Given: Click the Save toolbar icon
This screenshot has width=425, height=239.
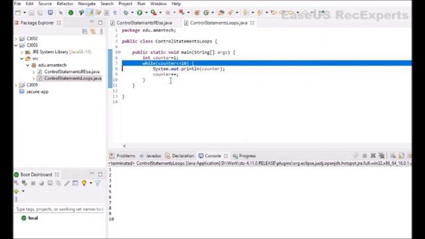Looking at the screenshot, I should [x=31, y=13].
